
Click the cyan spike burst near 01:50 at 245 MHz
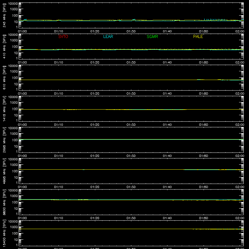pos(215,20)
